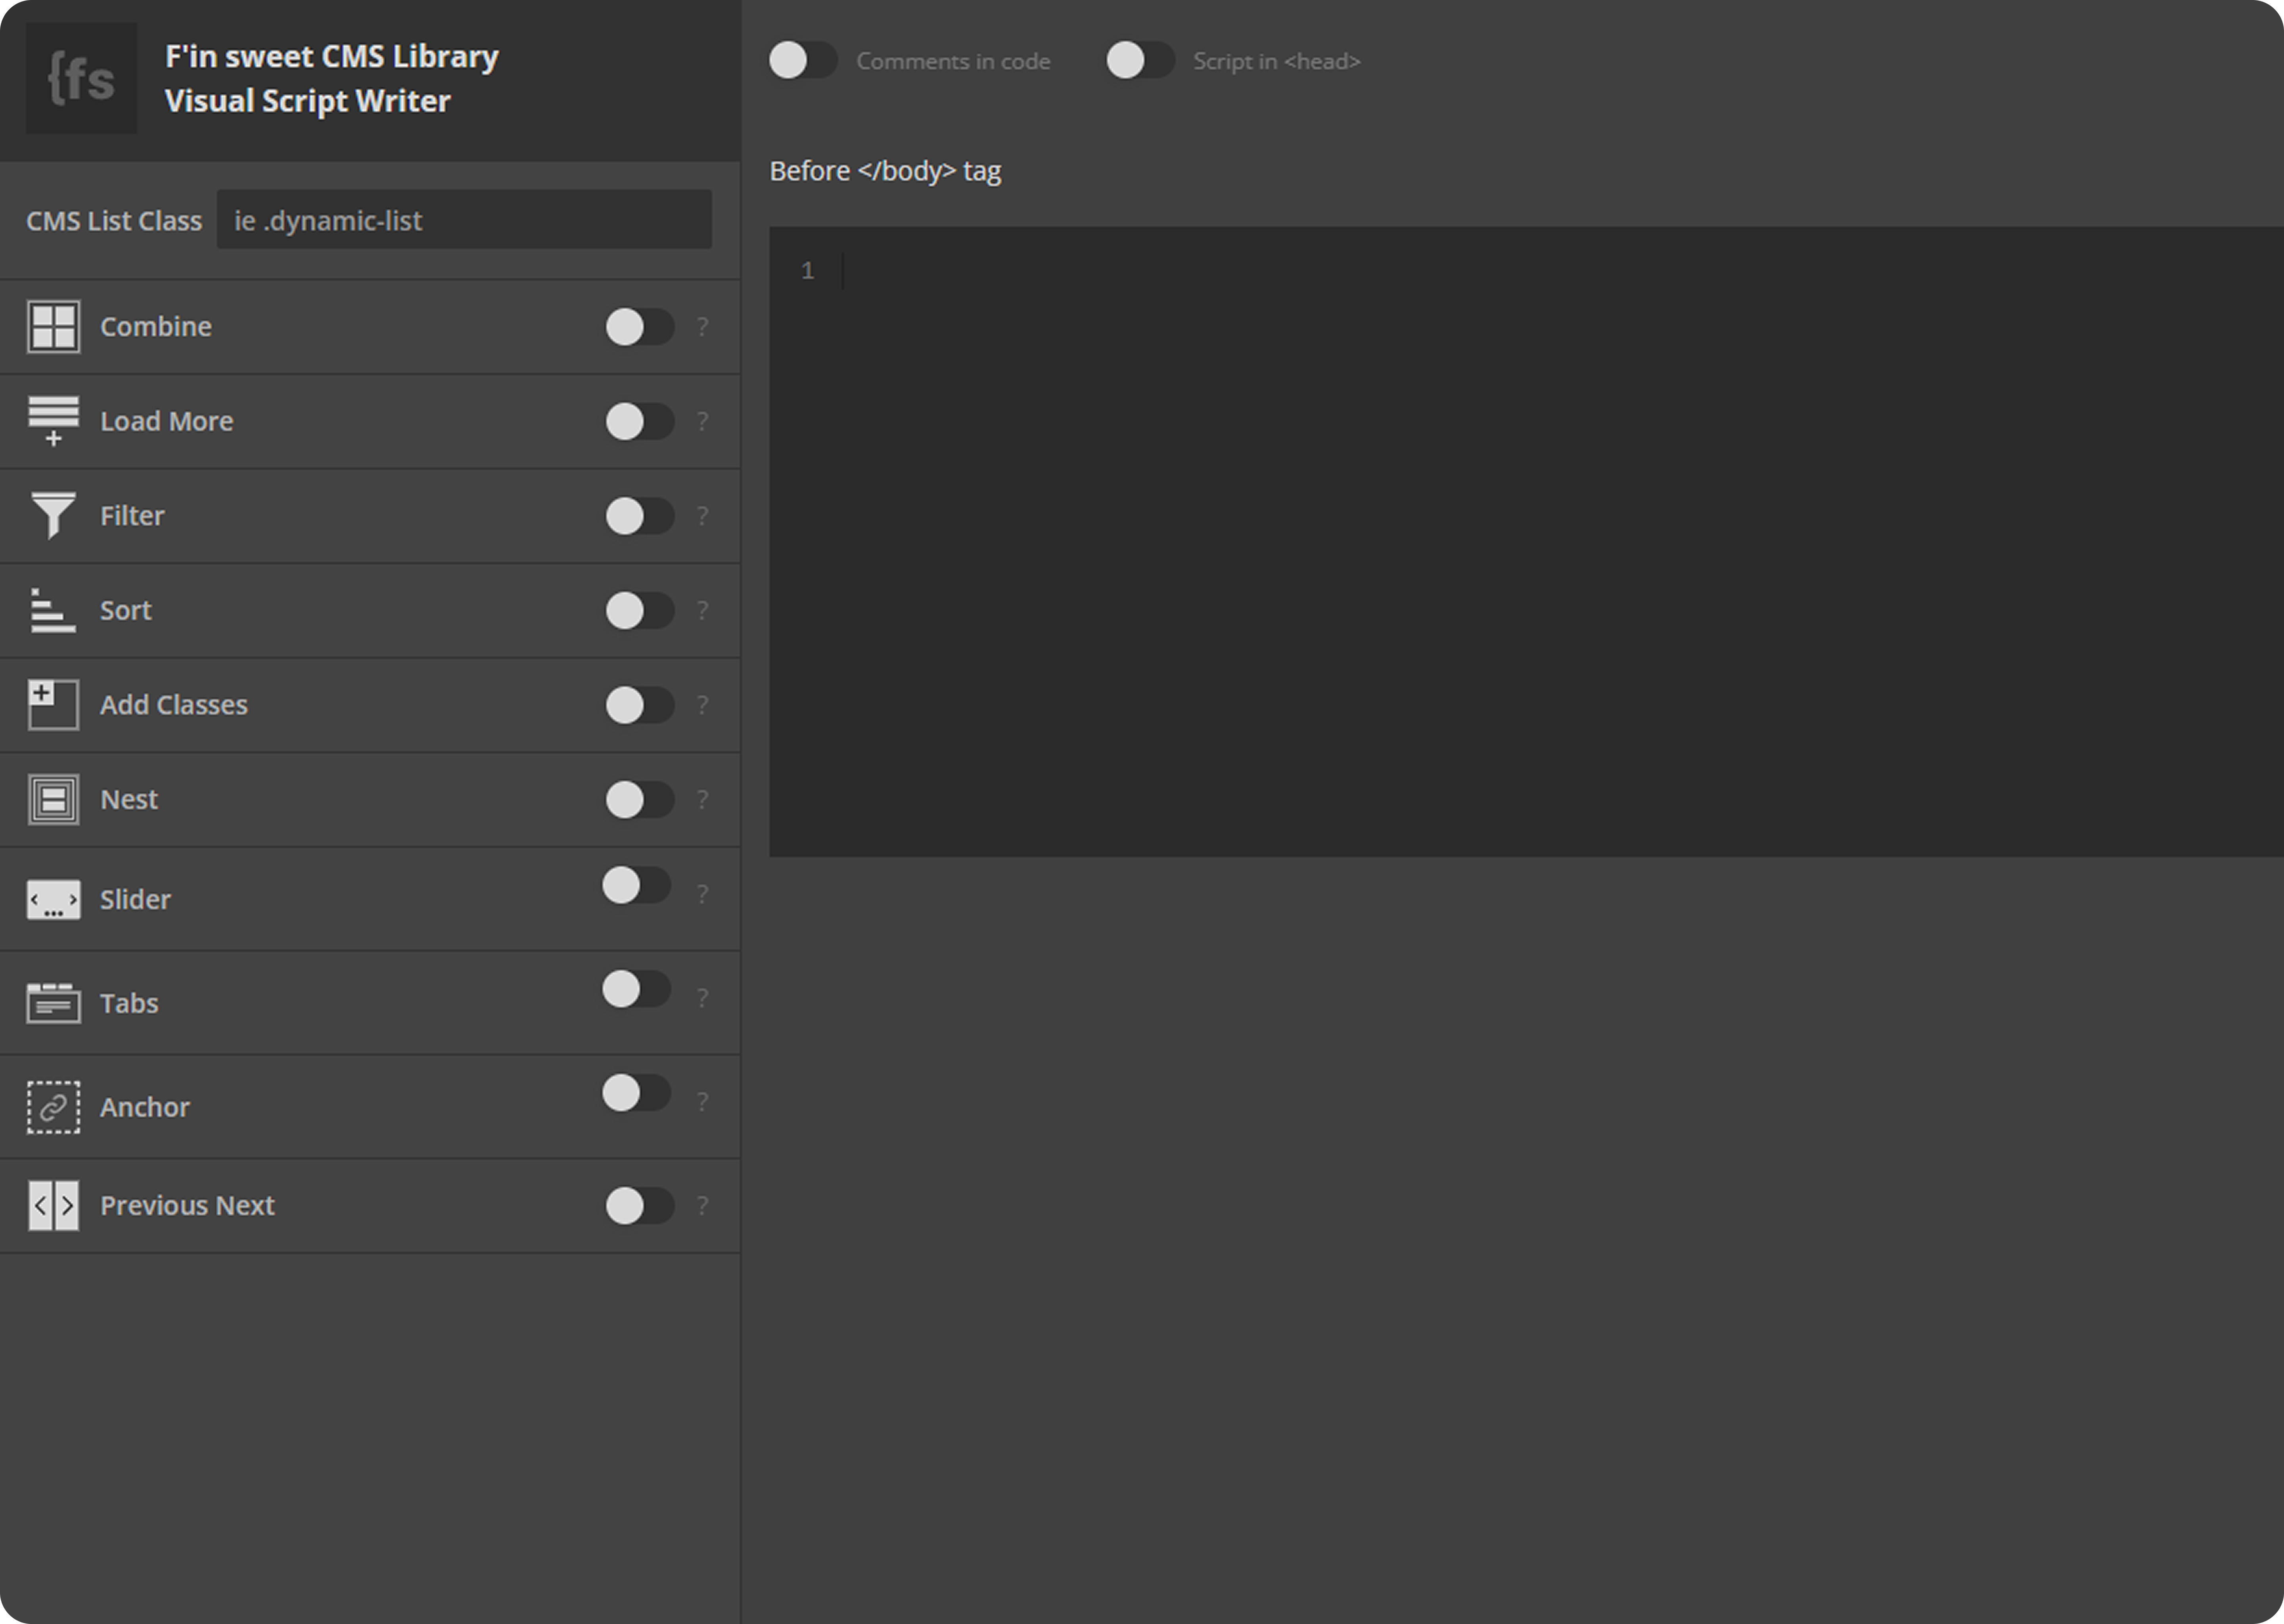This screenshot has height=1624, width=2284.
Task: Click the Filter funnel icon
Action: (x=53, y=516)
